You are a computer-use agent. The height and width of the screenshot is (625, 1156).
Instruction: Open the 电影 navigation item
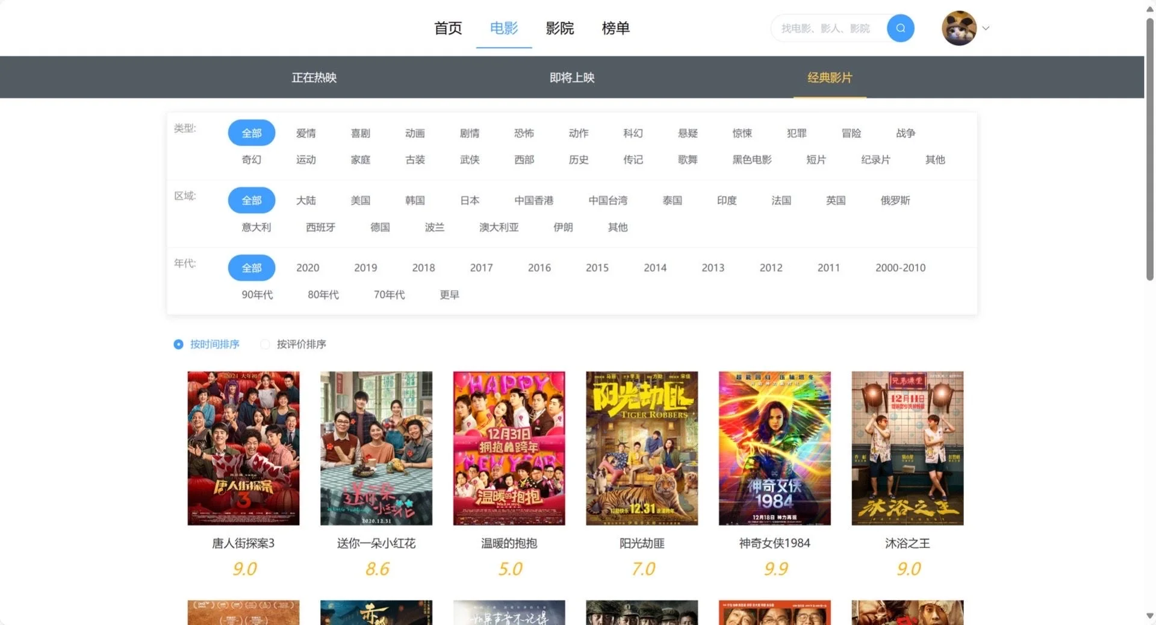pyautogui.click(x=504, y=28)
